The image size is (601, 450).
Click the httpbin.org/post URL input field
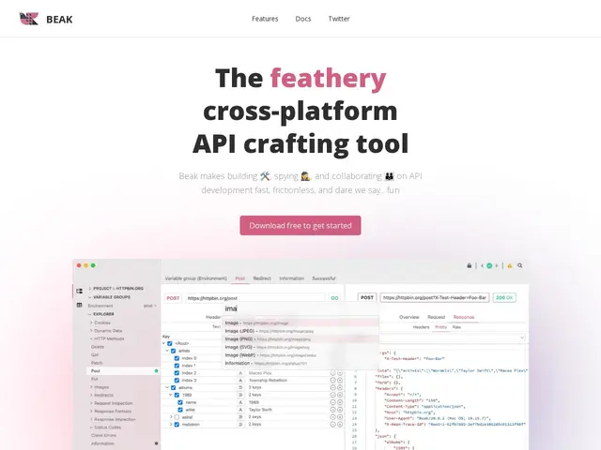pyautogui.click(x=255, y=298)
